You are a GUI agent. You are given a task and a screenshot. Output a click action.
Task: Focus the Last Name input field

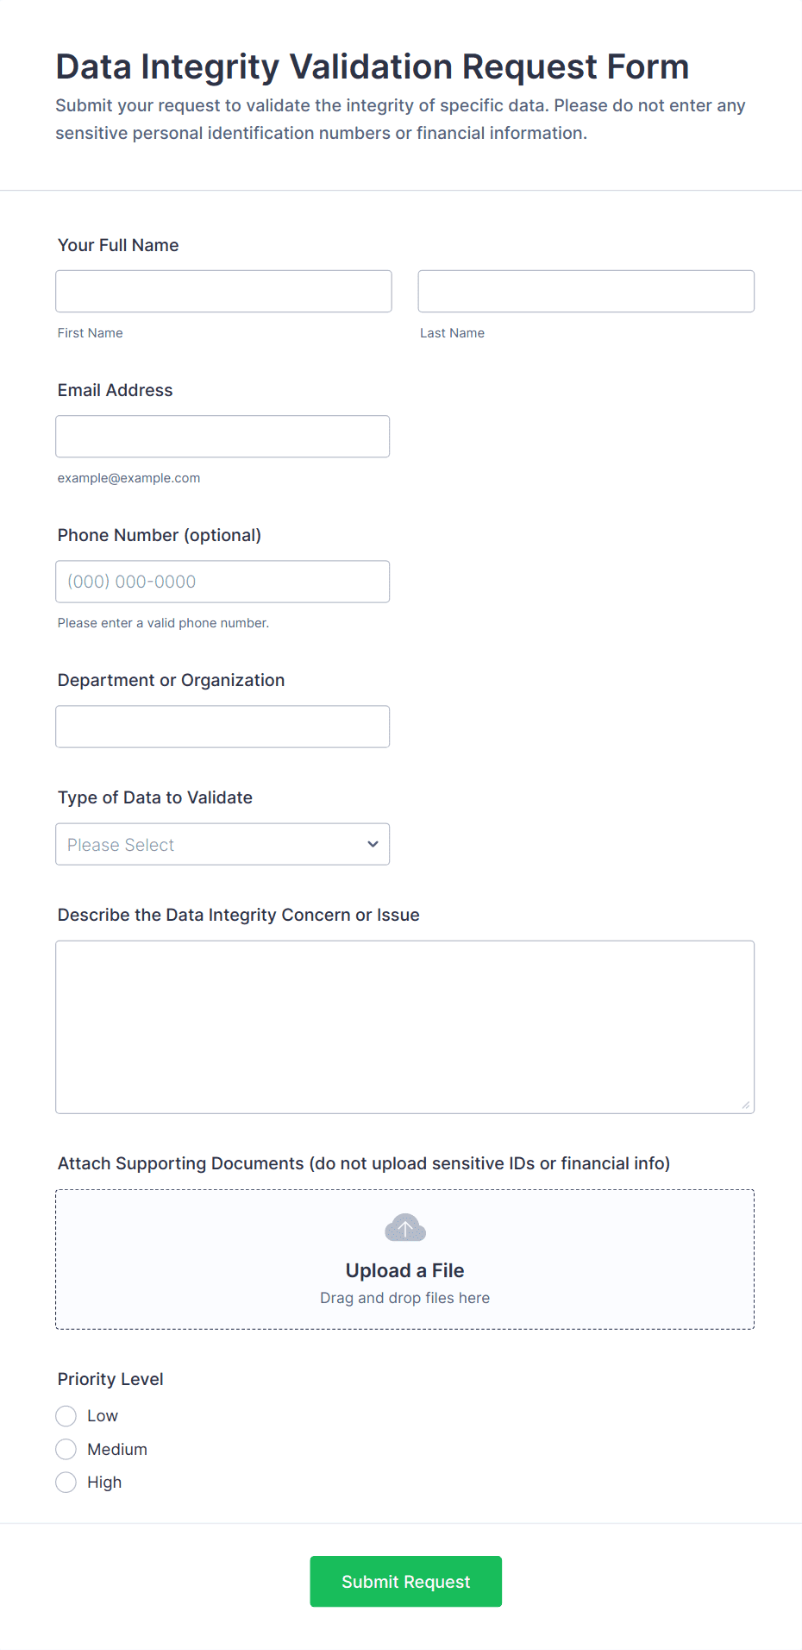coord(586,291)
